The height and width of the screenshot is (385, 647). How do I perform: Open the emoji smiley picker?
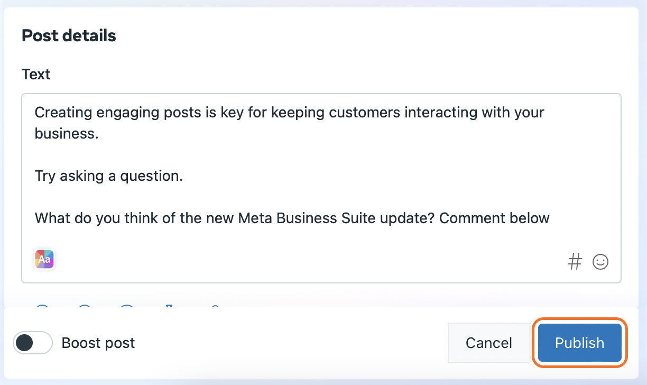[x=600, y=261]
